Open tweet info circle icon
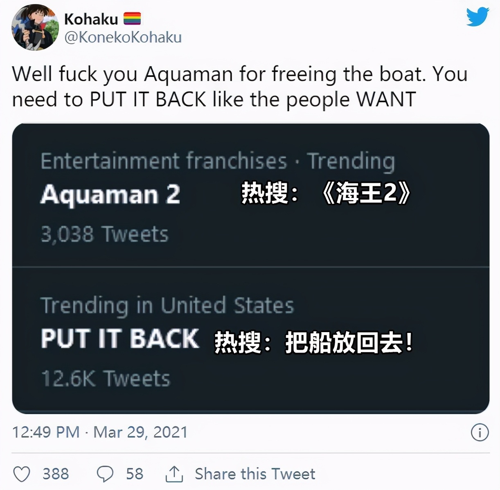This screenshot has width=500, height=490. [x=480, y=432]
